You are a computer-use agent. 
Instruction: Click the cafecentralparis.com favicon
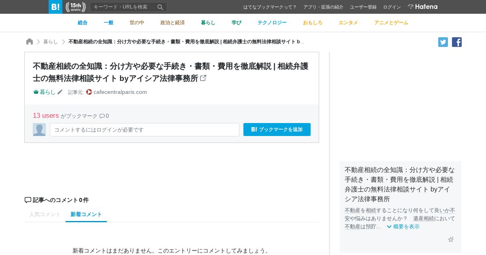pyautogui.click(x=89, y=92)
